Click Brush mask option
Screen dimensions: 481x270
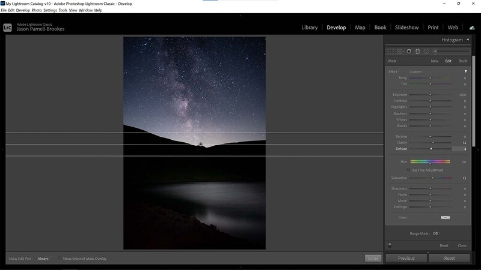(x=463, y=61)
